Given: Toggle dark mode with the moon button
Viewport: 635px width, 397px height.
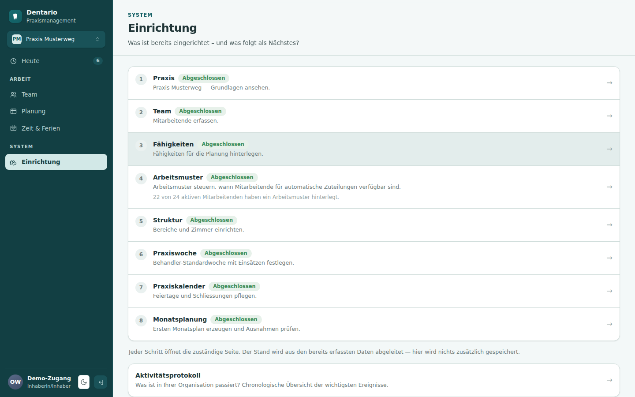Looking at the screenshot, I should (x=84, y=382).
